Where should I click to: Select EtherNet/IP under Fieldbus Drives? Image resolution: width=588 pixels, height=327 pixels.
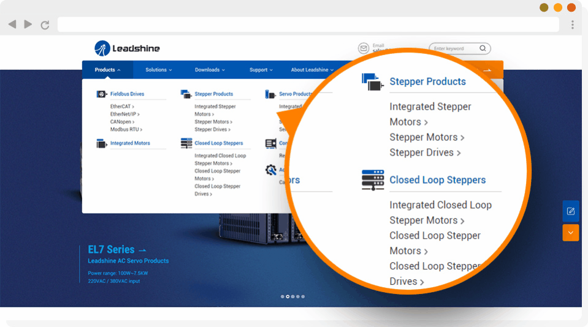click(x=124, y=114)
